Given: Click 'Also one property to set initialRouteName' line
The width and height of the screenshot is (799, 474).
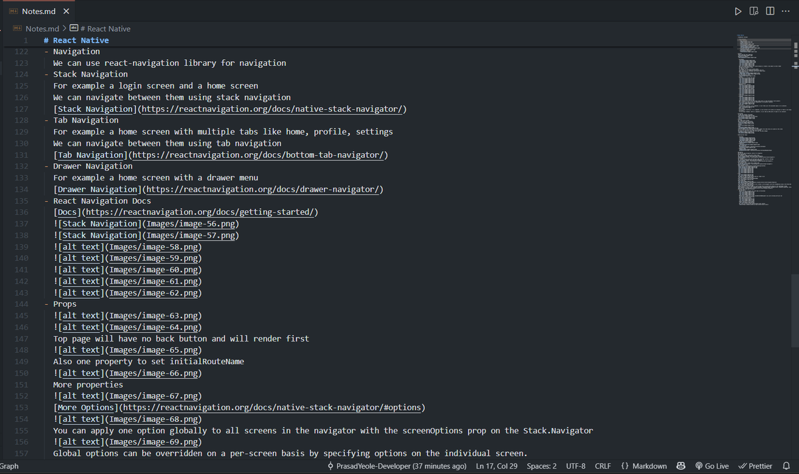Looking at the screenshot, I should click(148, 361).
